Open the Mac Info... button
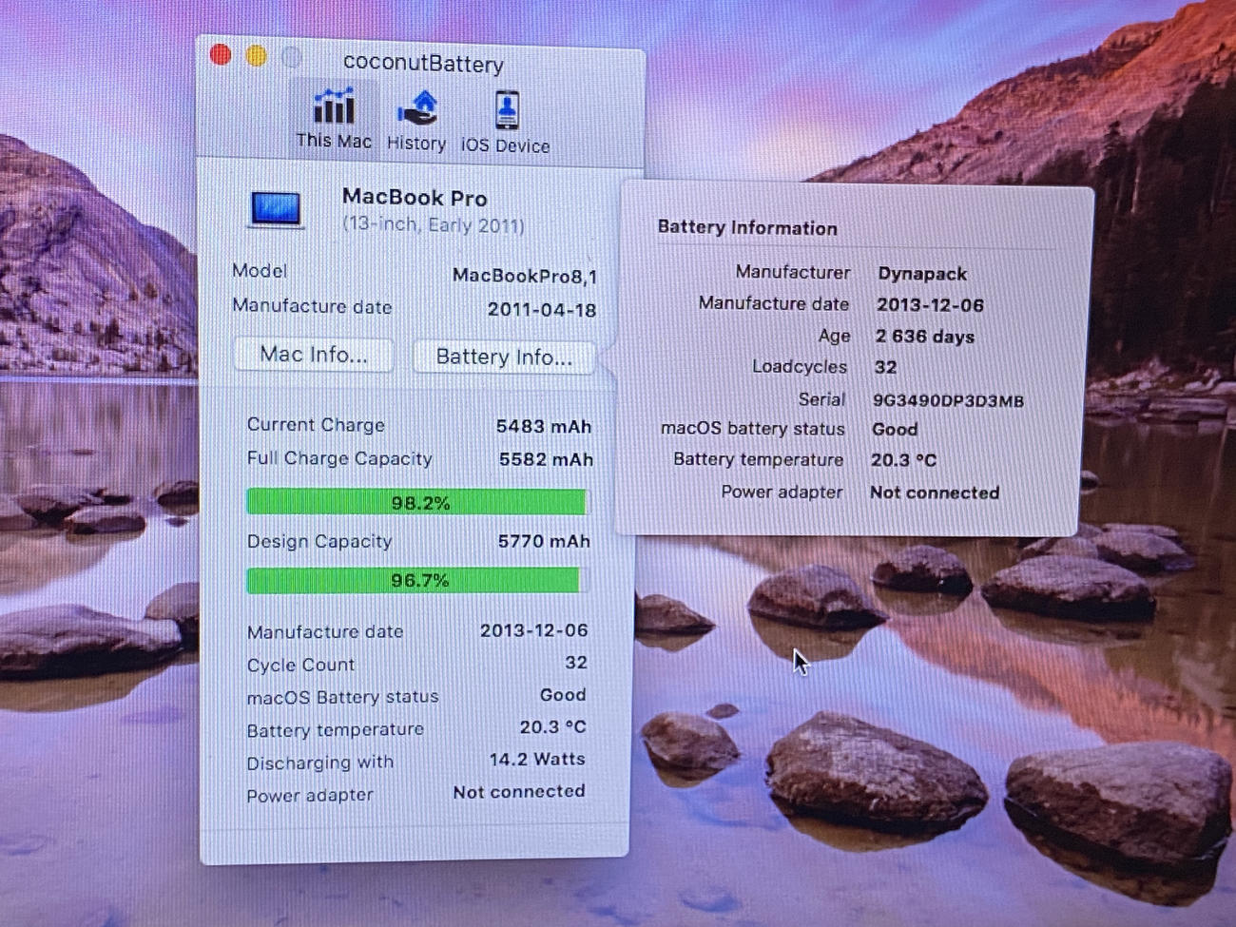This screenshot has height=927, width=1236. pos(314,355)
